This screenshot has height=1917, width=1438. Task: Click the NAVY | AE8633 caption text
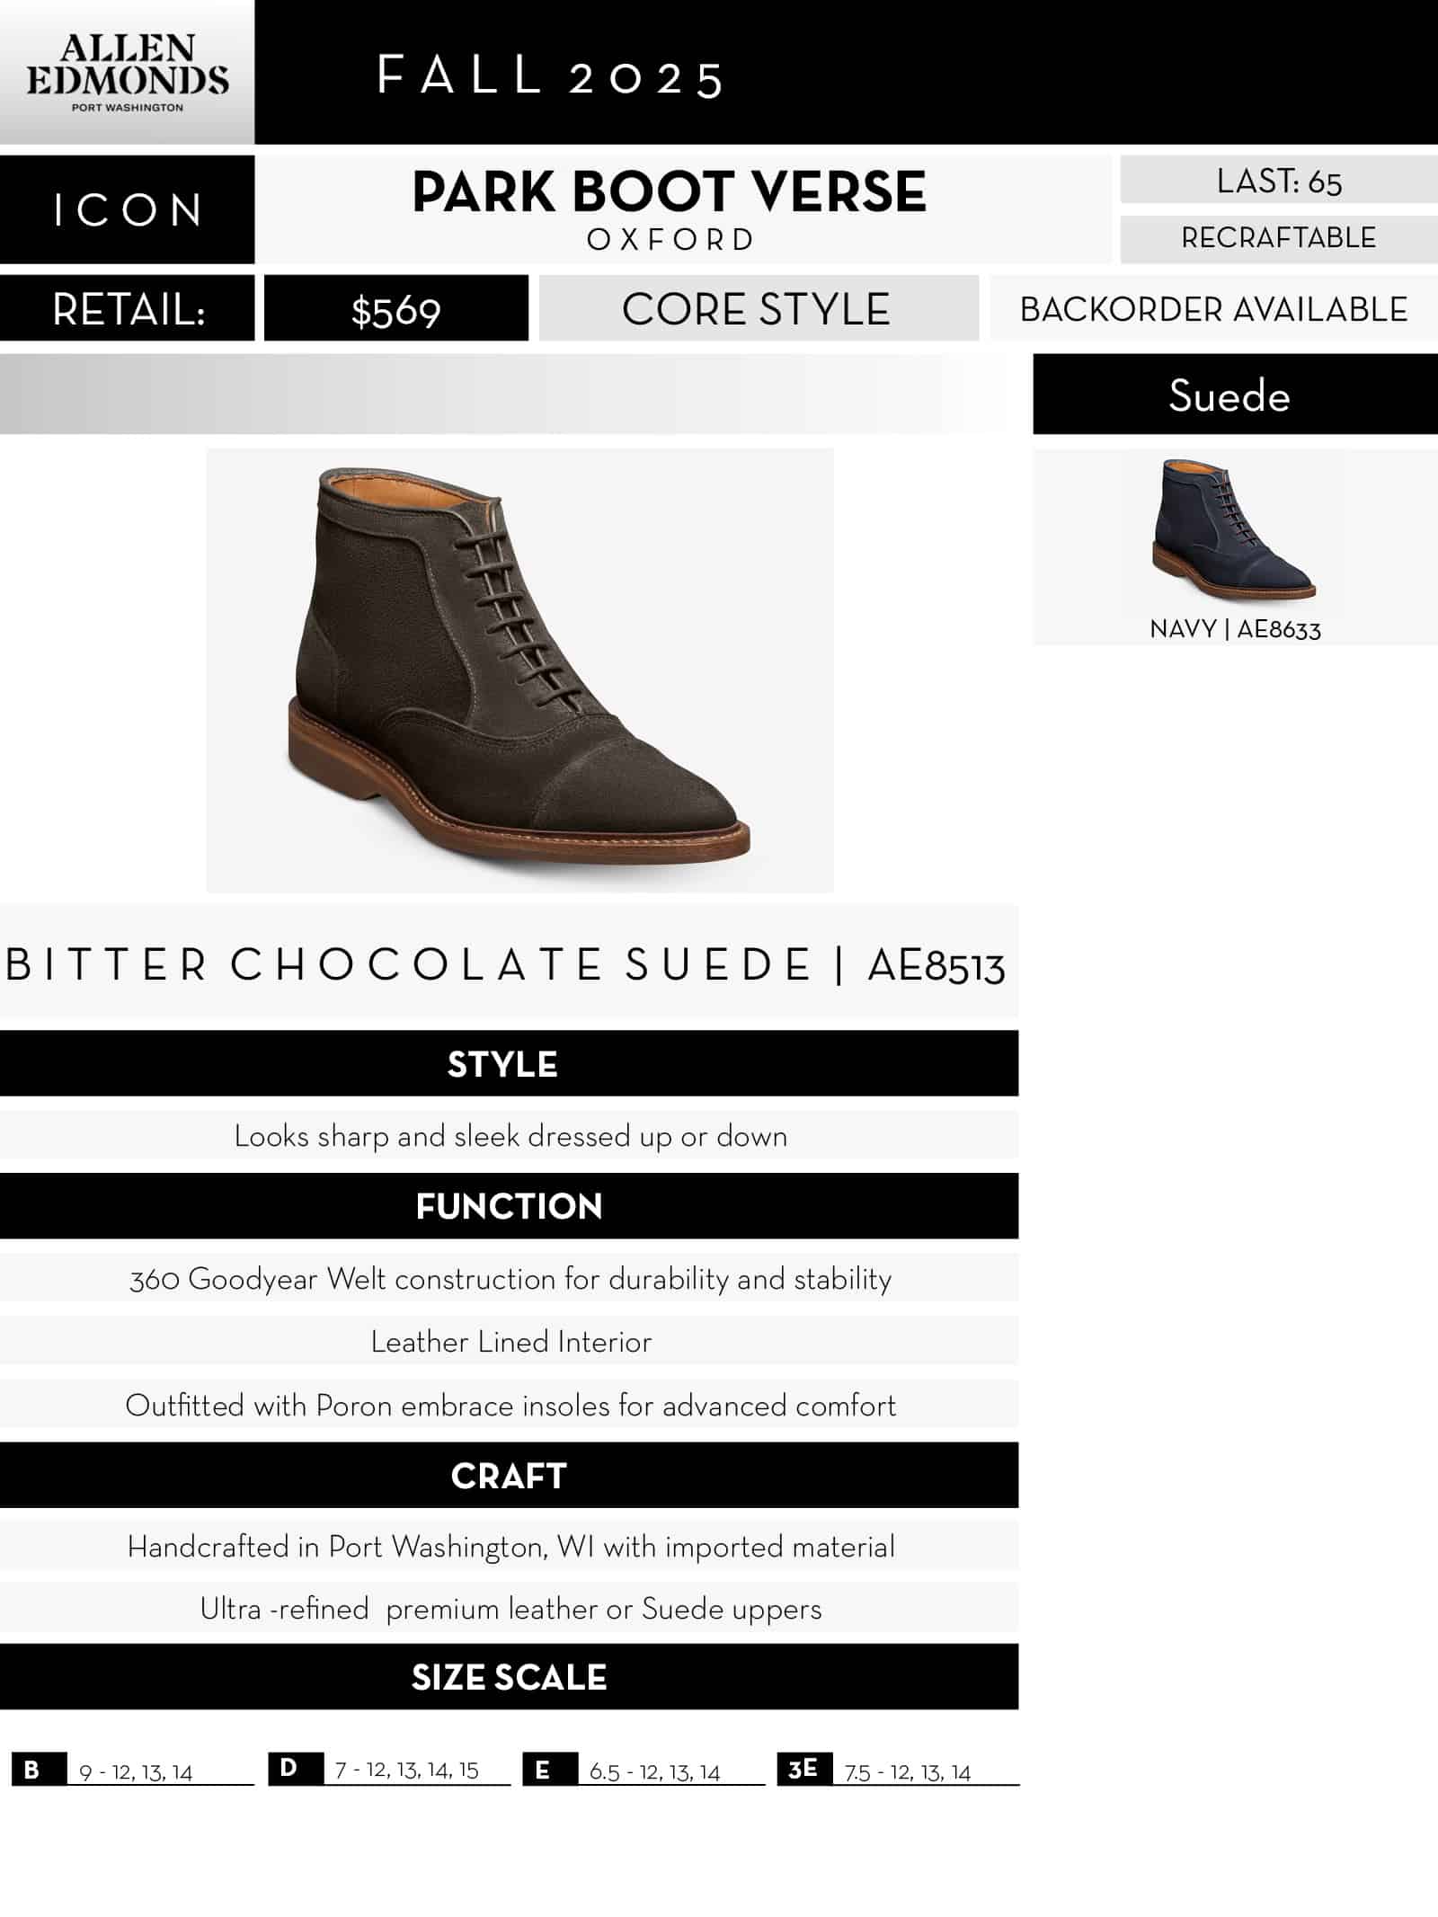pos(1235,628)
